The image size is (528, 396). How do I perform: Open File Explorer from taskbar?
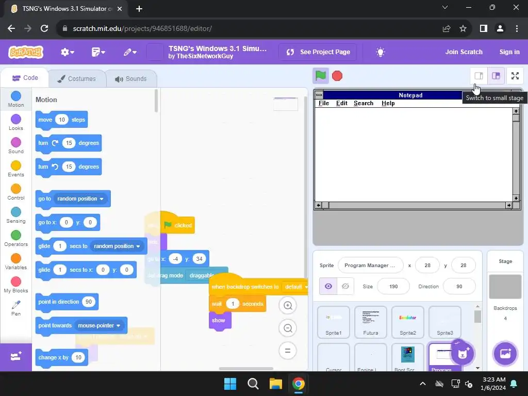pyautogui.click(x=275, y=384)
